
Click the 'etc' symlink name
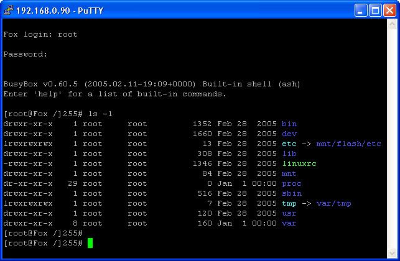point(289,144)
